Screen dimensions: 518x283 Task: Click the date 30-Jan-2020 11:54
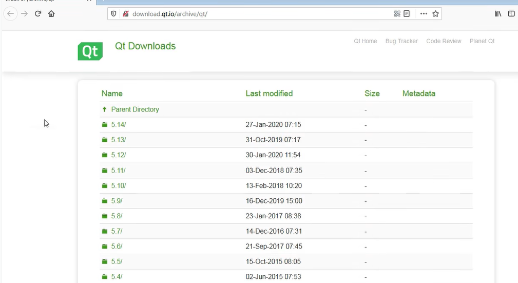pos(273,155)
